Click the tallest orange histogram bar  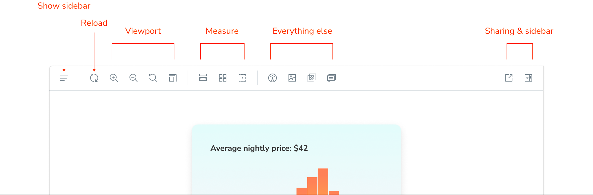pyautogui.click(x=323, y=182)
